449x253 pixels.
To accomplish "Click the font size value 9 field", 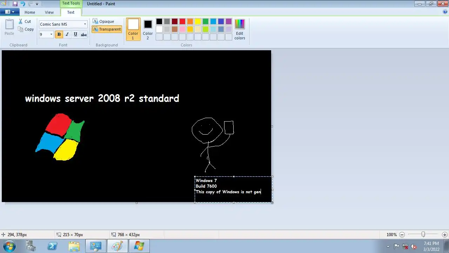I will (44, 34).
